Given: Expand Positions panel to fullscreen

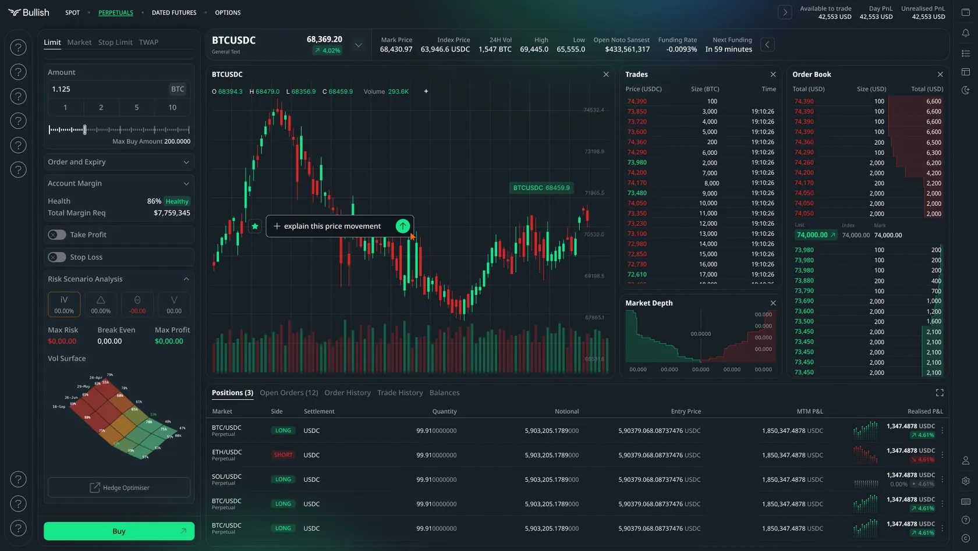Looking at the screenshot, I should point(940,393).
